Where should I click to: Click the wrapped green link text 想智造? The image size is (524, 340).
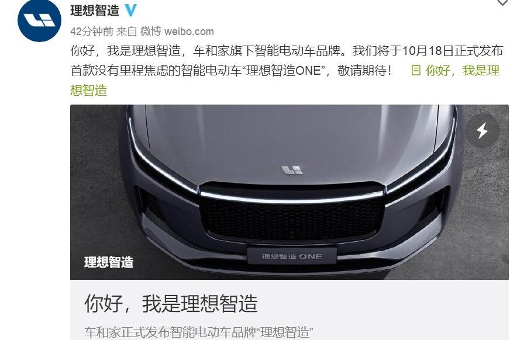[88, 90]
